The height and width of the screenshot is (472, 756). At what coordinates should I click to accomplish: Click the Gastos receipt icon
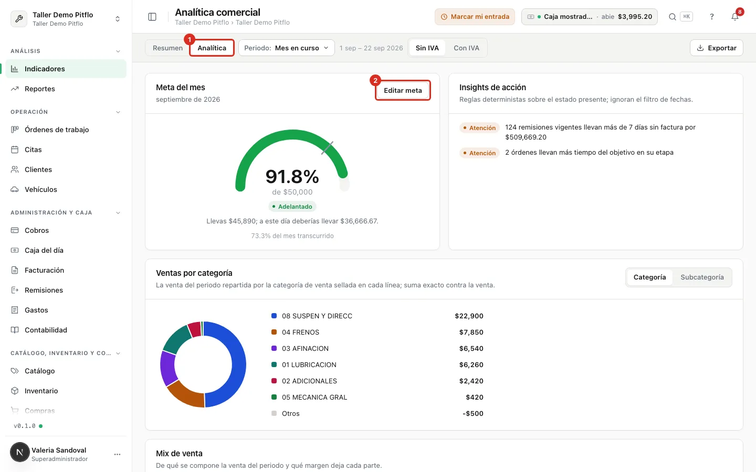click(x=15, y=310)
